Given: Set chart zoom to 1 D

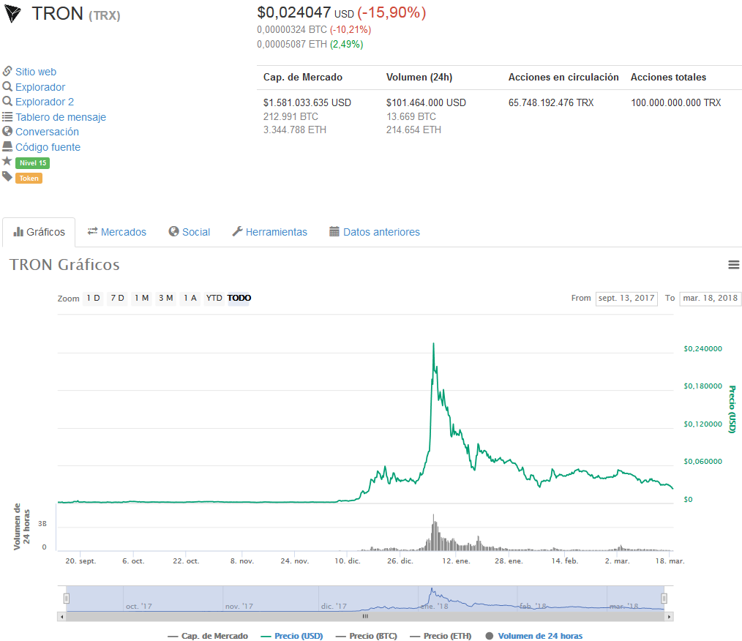Looking at the screenshot, I should [93, 298].
